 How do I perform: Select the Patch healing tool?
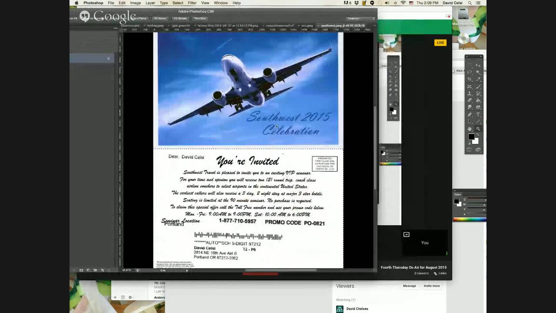(470, 87)
